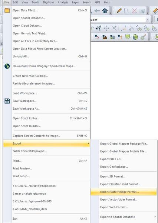This screenshot has width=158, height=223.
Task: Select Export Global Mapper Package File...
Action: point(124,143)
